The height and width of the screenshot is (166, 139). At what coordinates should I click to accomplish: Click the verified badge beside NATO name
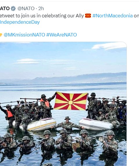point(13,8)
